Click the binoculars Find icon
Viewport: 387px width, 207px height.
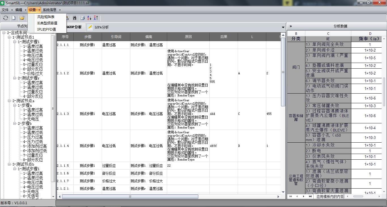(75, 18)
